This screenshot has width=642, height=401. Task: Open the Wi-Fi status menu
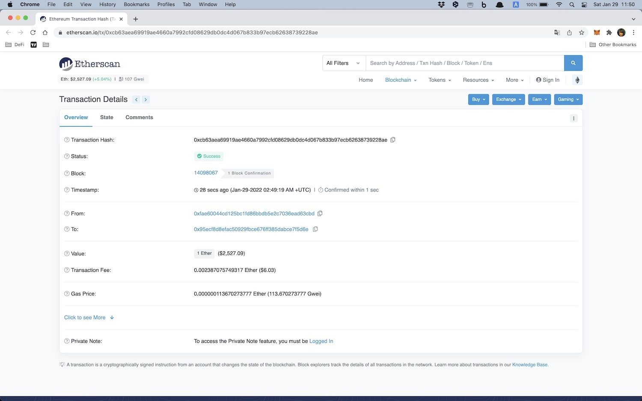(x=559, y=4)
